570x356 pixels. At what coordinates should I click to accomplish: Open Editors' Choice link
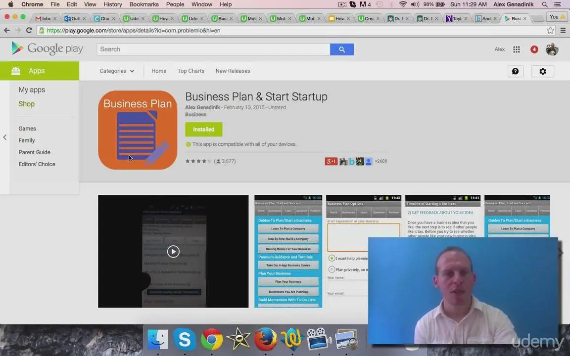pyautogui.click(x=37, y=164)
